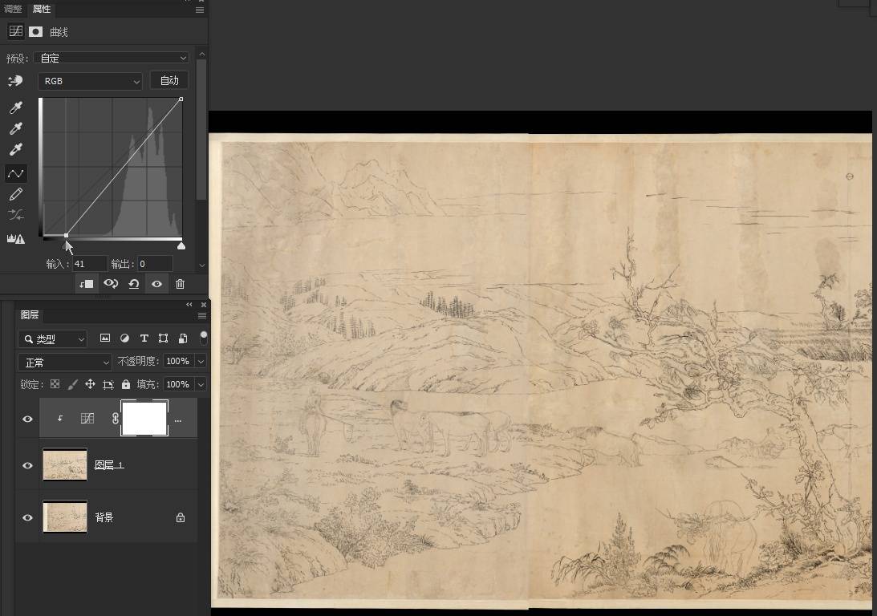Open the 预设 preset dropdown
This screenshot has width=877, height=616.
112,58
